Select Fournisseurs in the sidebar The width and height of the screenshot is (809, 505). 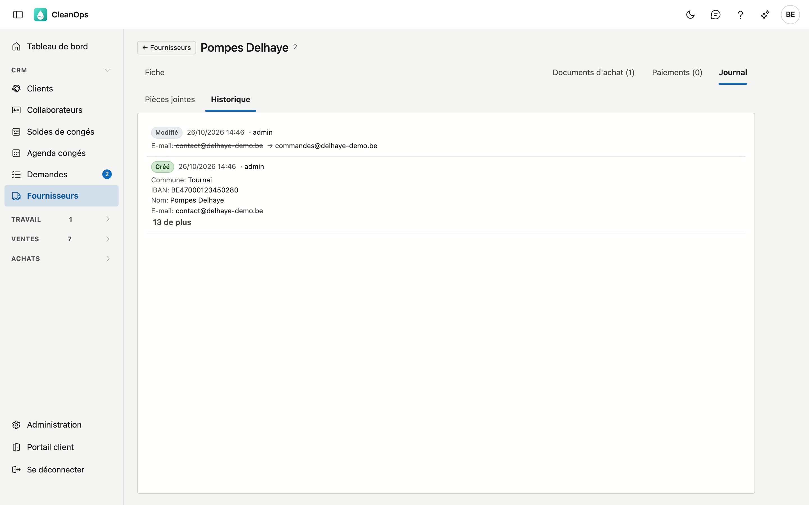coord(62,196)
